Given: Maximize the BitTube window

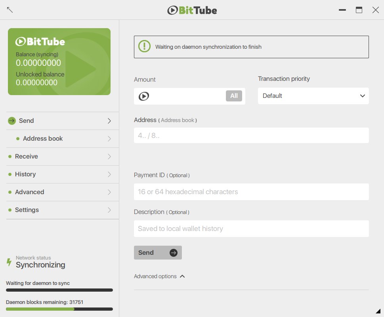Looking at the screenshot, I should pyautogui.click(x=359, y=10).
